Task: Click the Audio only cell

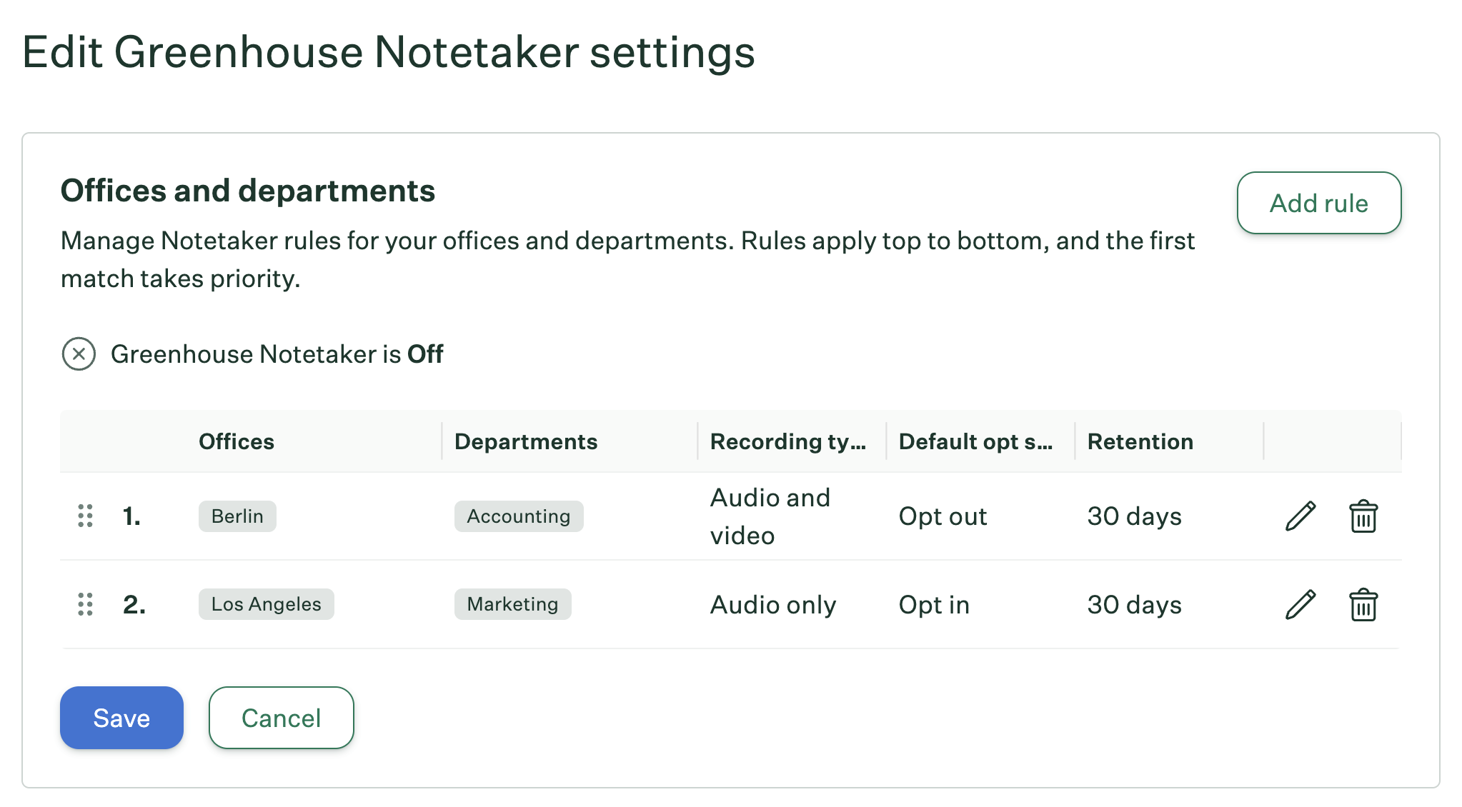Action: point(773,605)
